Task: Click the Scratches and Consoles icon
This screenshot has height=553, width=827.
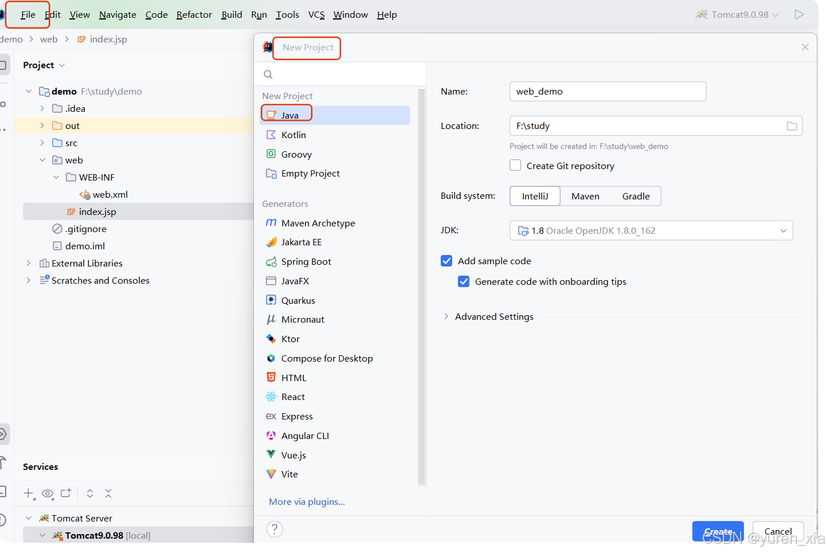Action: (44, 280)
